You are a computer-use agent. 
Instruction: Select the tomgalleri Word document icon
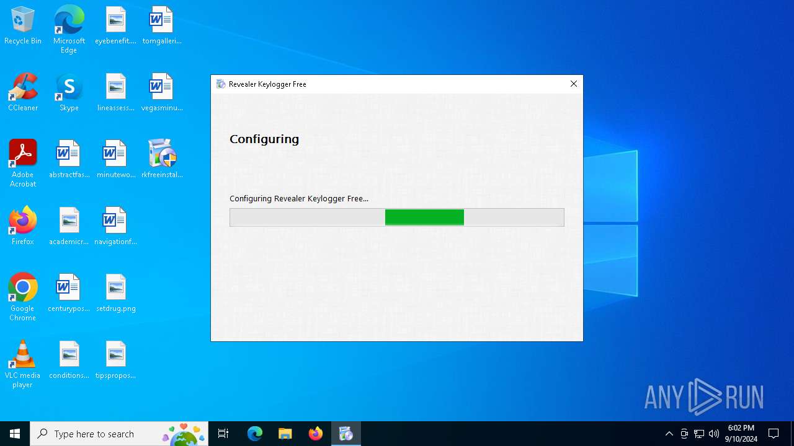click(161, 26)
